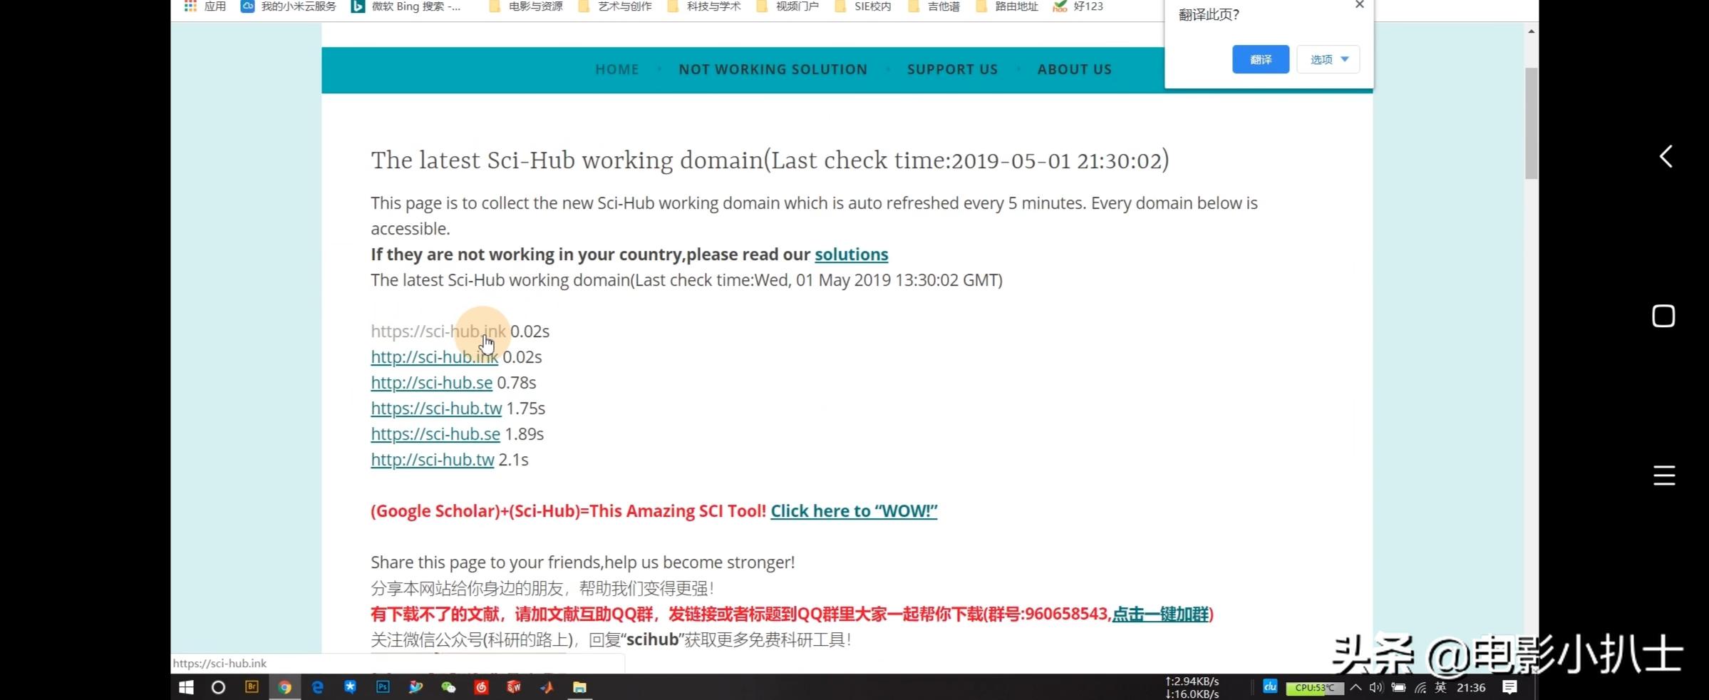Screen dimensions: 1709x700
Task: Open the blue star app in taskbar
Action: [x=350, y=687]
